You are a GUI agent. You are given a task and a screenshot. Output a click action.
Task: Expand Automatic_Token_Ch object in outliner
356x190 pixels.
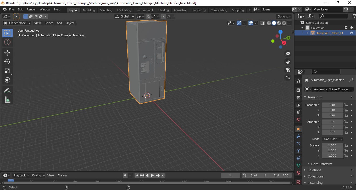tap(308, 33)
